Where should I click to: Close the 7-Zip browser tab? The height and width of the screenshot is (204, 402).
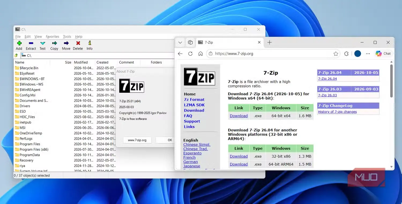259,42
